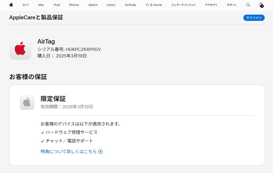273x173 pixels.
Task: Open the Mac menu item
Action: (41, 5)
